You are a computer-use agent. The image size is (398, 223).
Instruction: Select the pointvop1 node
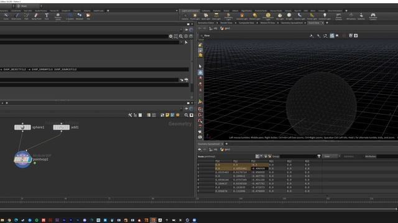coord(22,160)
